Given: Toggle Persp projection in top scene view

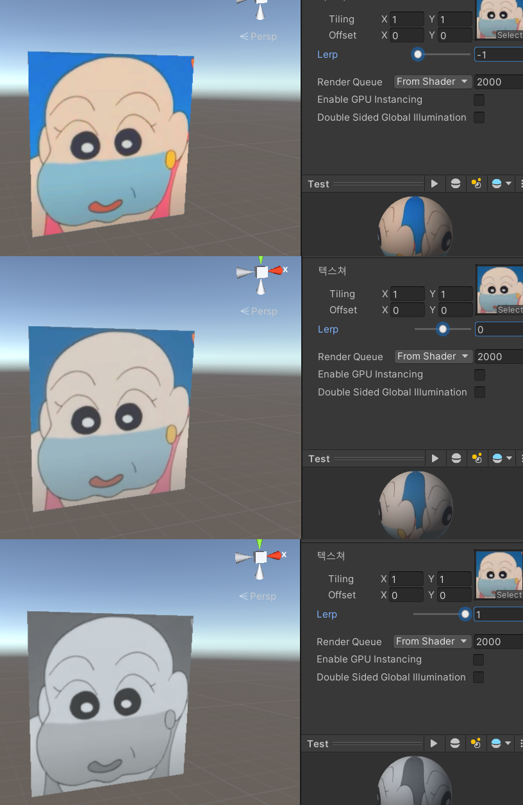Looking at the screenshot, I should [258, 37].
